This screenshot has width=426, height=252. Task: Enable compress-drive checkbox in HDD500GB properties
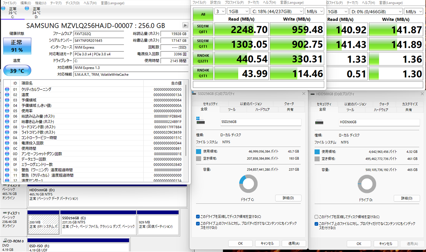point(317,216)
